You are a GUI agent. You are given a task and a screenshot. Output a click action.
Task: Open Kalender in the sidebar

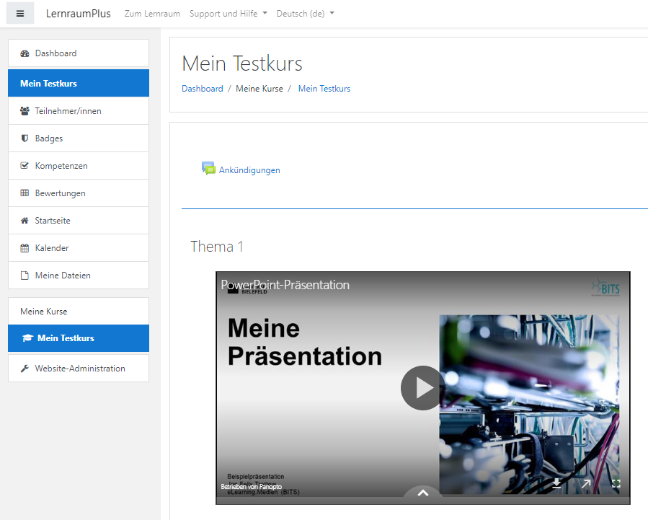(x=79, y=248)
